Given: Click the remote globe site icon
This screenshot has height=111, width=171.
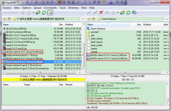Looking at the screenshot, I should pyautogui.click(x=134, y=13).
